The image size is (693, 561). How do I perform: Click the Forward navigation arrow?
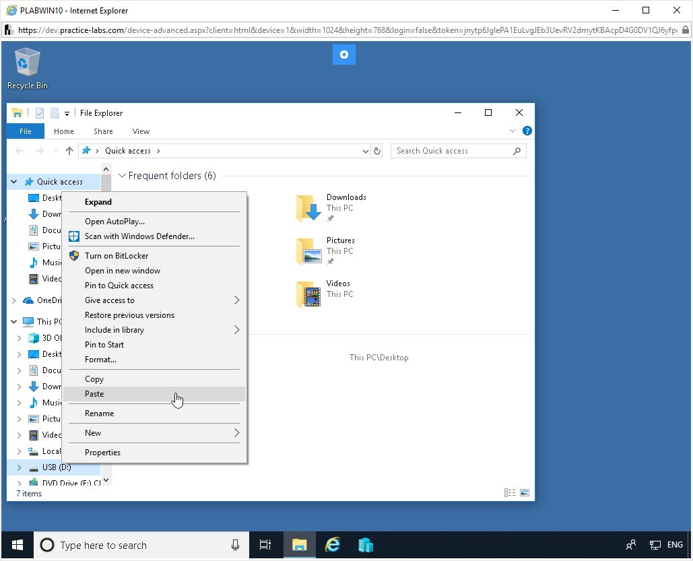[x=39, y=151]
